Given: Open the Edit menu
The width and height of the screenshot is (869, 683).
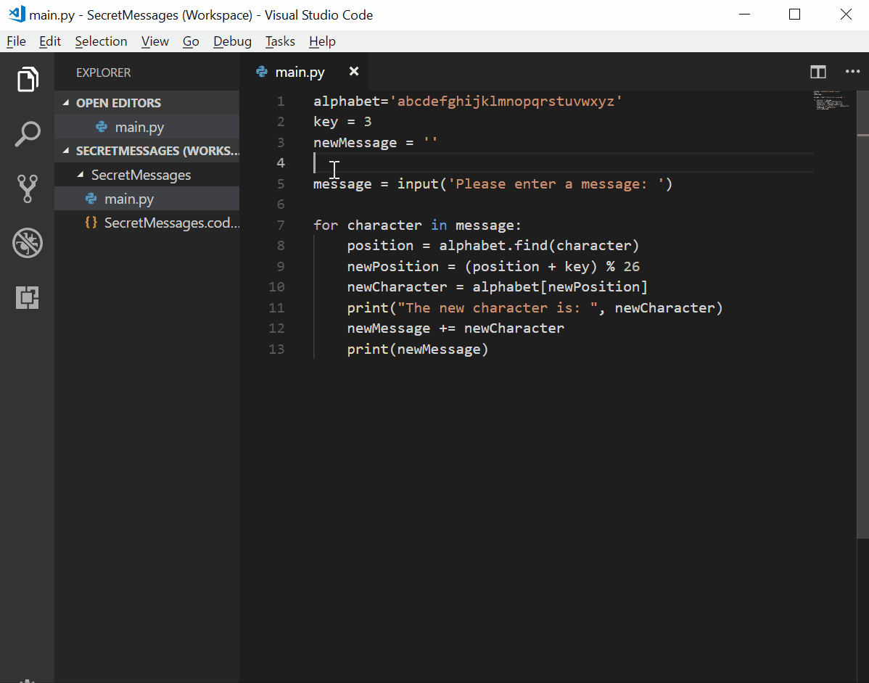Looking at the screenshot, I should 50,41.
